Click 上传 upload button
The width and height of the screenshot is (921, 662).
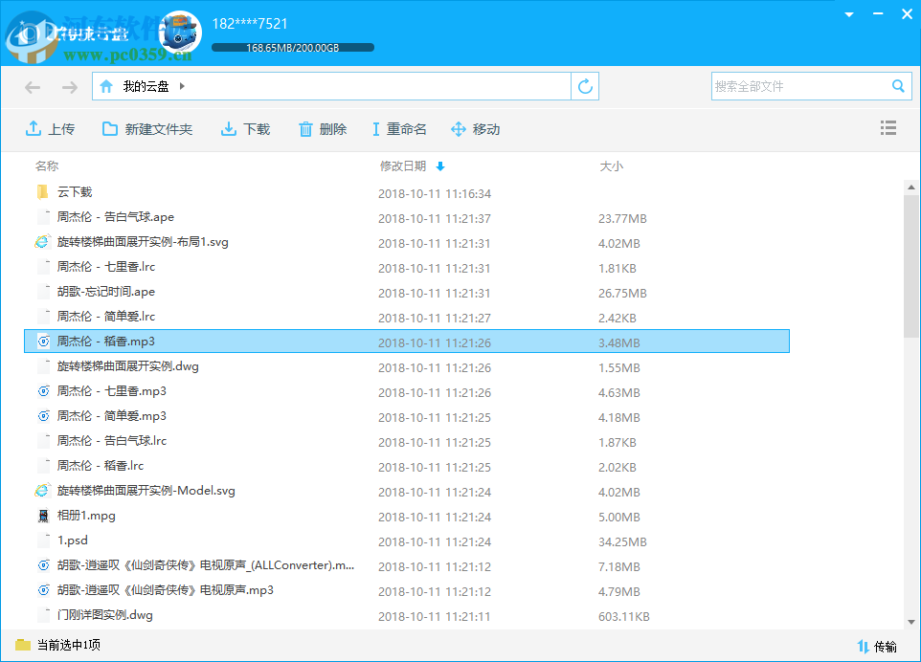[x=50, y=128]
